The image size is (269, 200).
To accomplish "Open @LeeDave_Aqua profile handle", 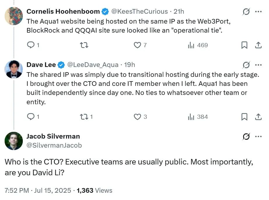I will [x=93, y=65].
